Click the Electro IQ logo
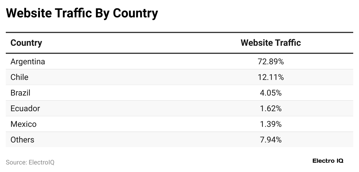This screenshot has height=172, width=359. pos(328,161)
